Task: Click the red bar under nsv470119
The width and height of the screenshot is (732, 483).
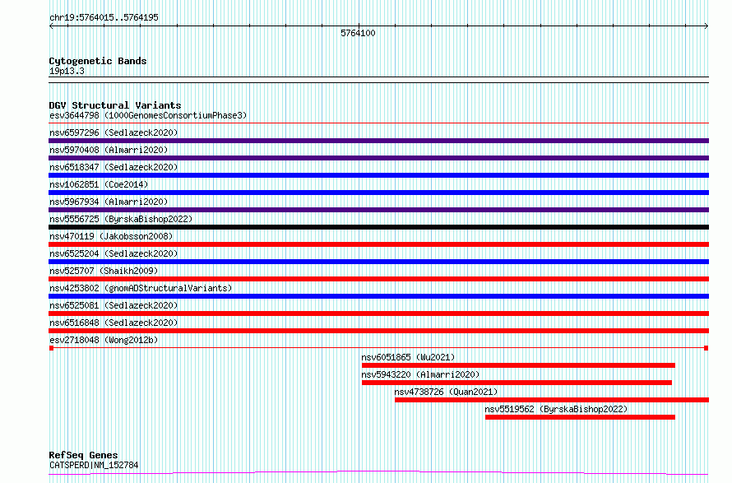Action: coord(378,244)
